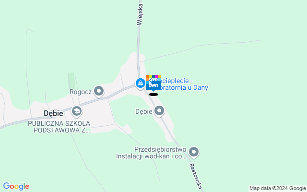Click the blue shopping bag pin
The width and height of the screenshot is (307, 192).
(x=141, y=84)
